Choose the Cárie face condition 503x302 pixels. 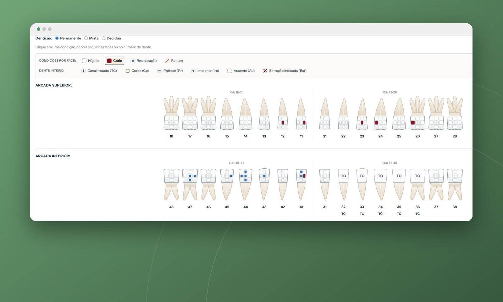point(114,61)
